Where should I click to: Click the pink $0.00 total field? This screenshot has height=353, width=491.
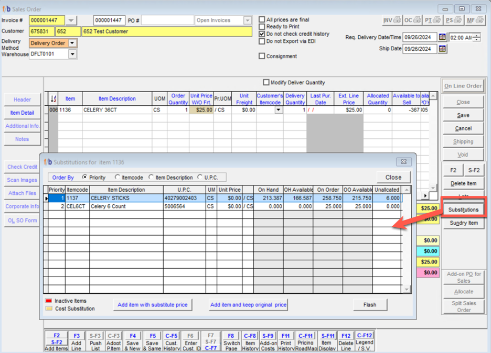pyautogui.click(x=430, y=273)
